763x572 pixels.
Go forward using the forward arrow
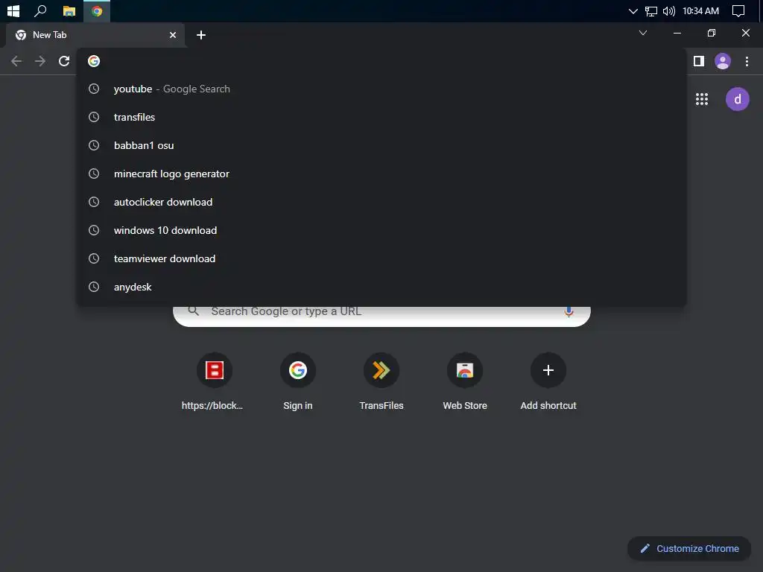(x=40, y=61)
